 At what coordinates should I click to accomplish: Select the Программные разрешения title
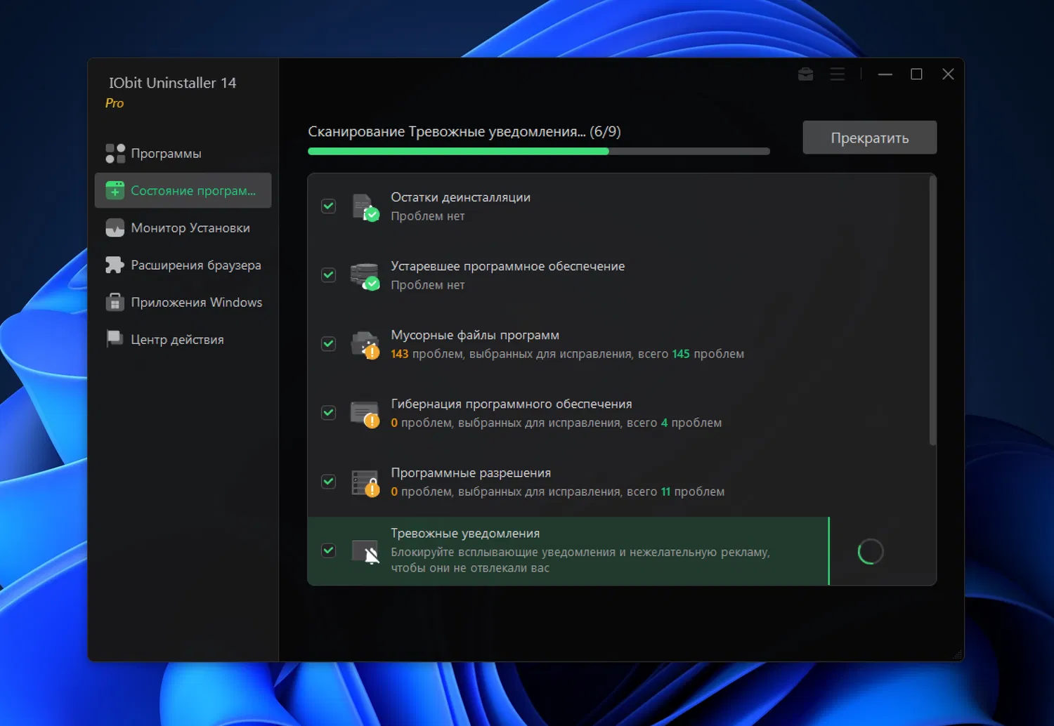coord(471,473)
